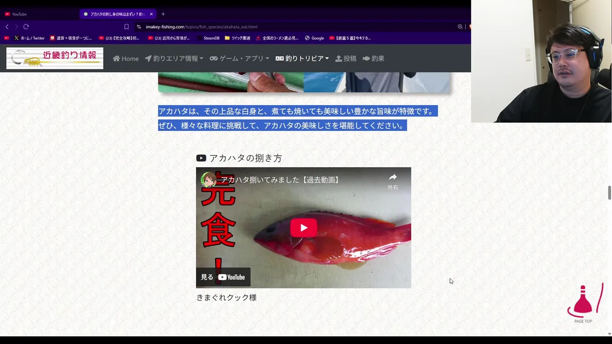Click the share (共有) icon on video
This screenshot has height=344, width=612.
393,181
